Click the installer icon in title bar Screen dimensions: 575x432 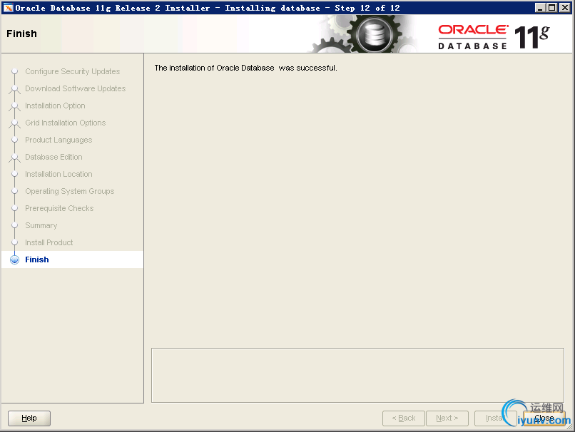tap(8, 8)
